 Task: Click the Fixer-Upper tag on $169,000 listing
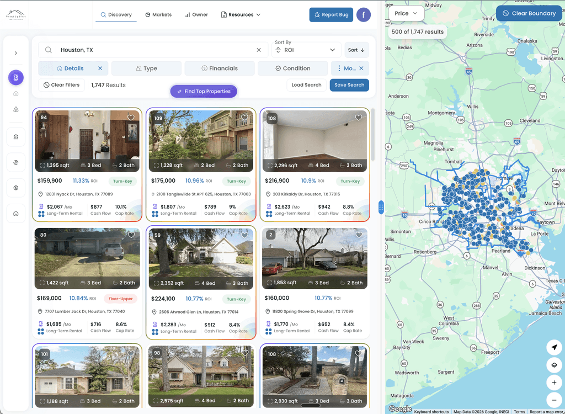pyautogui.click(x=121, y=299)
